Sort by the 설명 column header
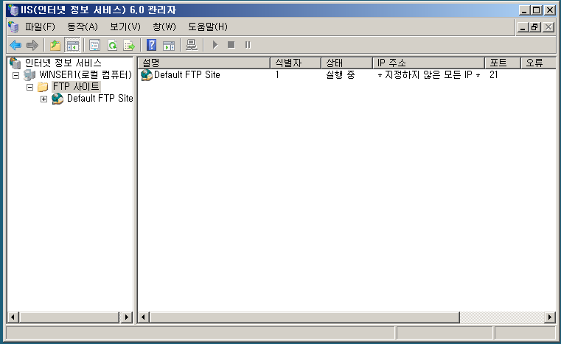The width and height of the screenshot is (561, 344). click(204, 63)
